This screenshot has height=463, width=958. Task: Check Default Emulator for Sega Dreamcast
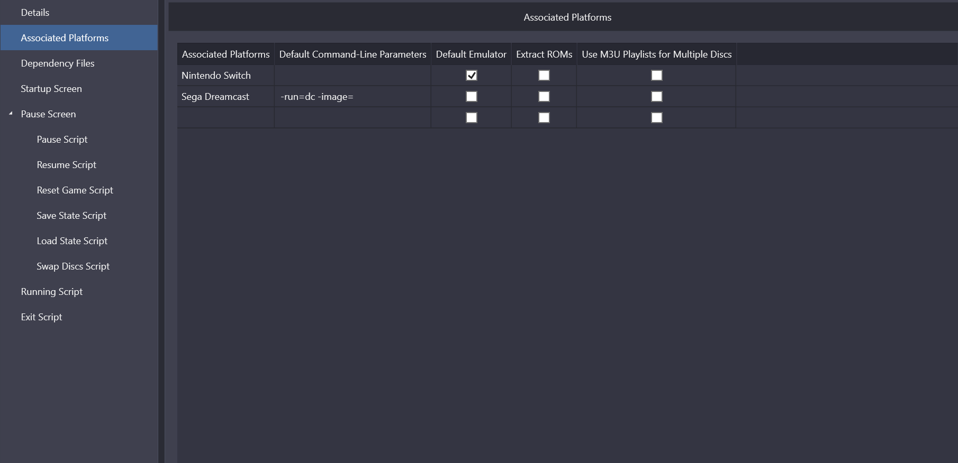point(472,97)
